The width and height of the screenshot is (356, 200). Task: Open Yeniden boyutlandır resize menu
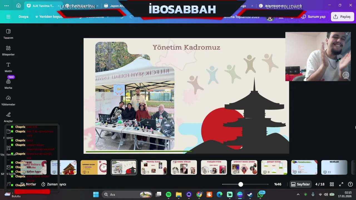tap(50, 17)
